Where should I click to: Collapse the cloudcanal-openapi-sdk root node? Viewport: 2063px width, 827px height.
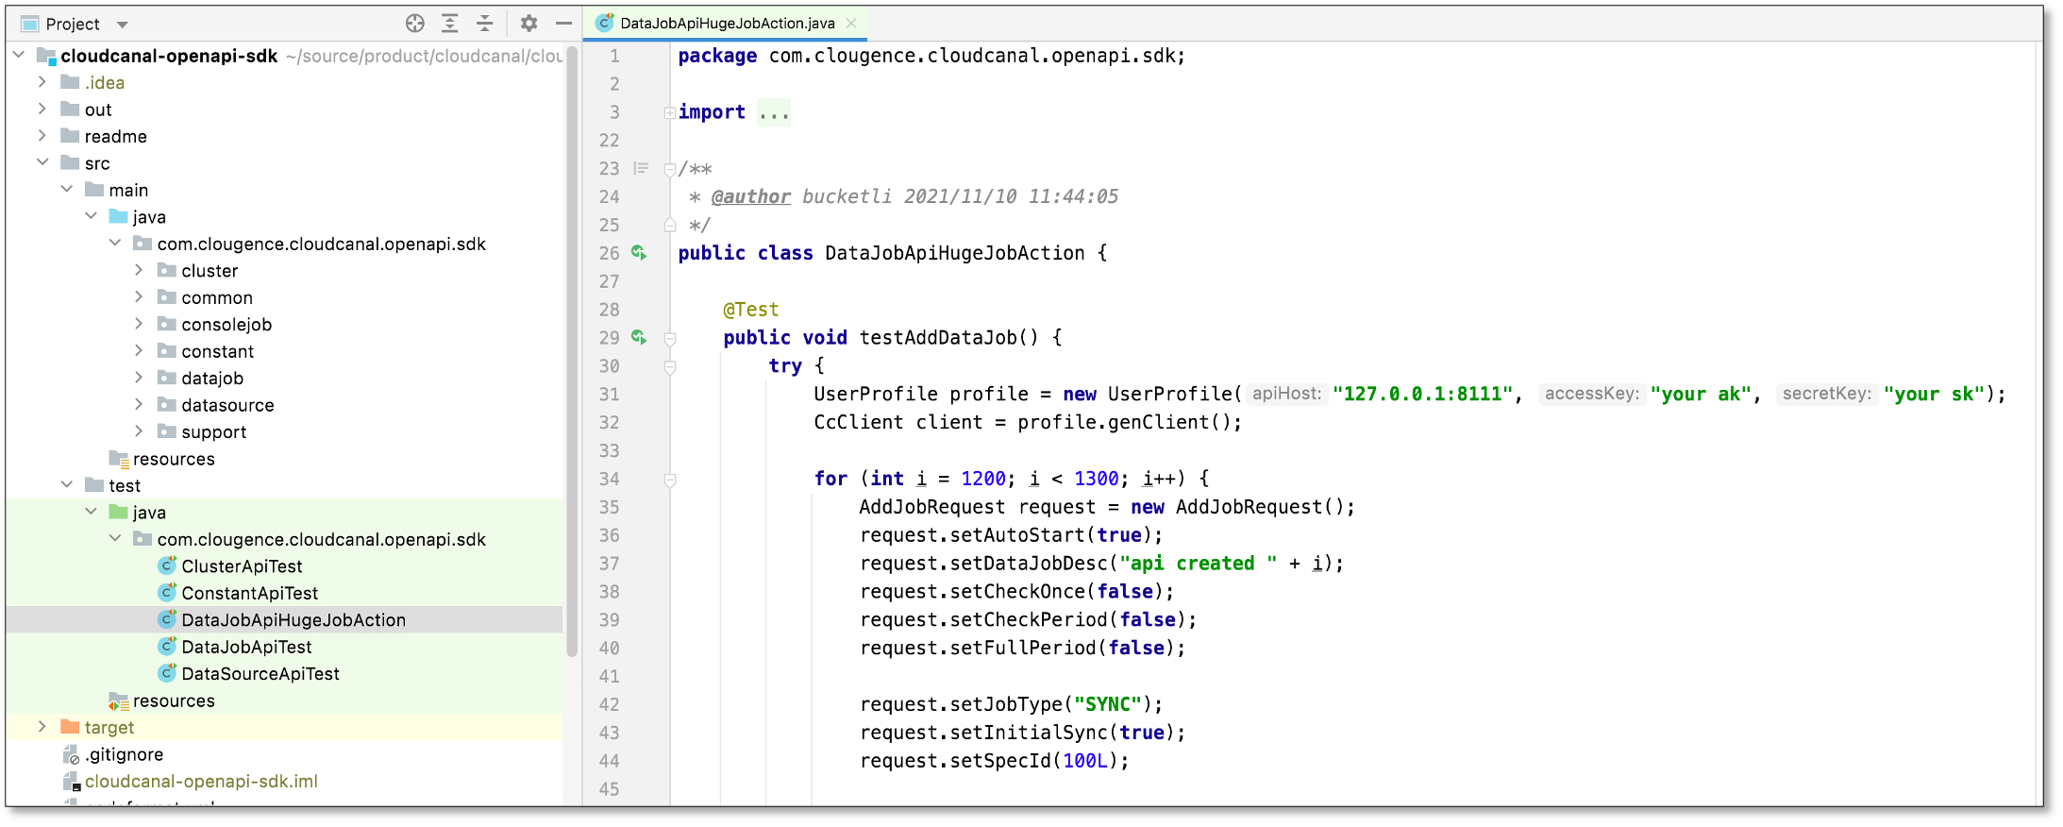click(x=19, y=55)
